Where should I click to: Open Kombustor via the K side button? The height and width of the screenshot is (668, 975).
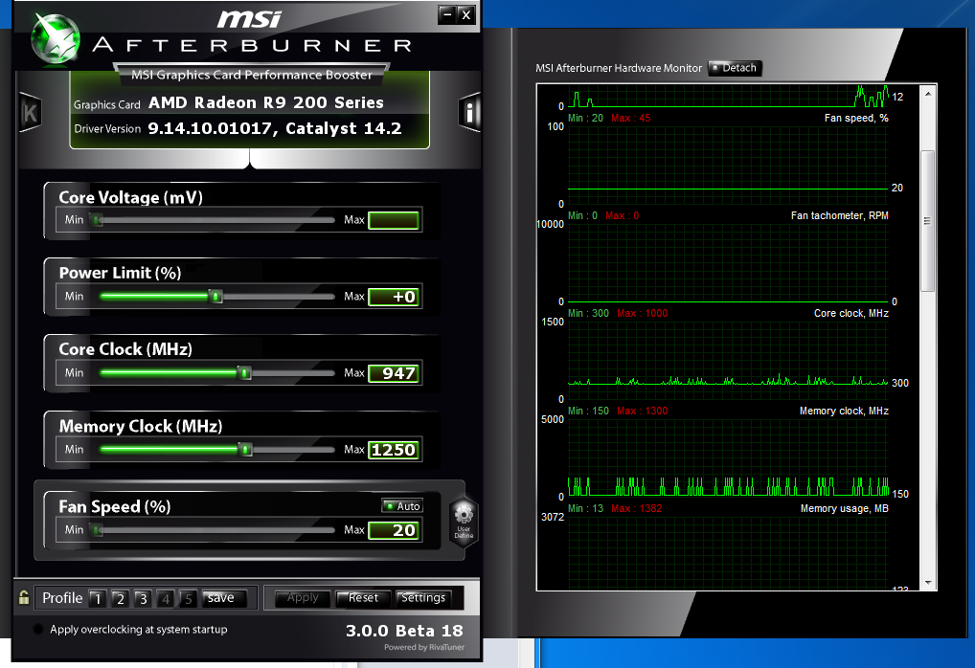coord(30,113)
